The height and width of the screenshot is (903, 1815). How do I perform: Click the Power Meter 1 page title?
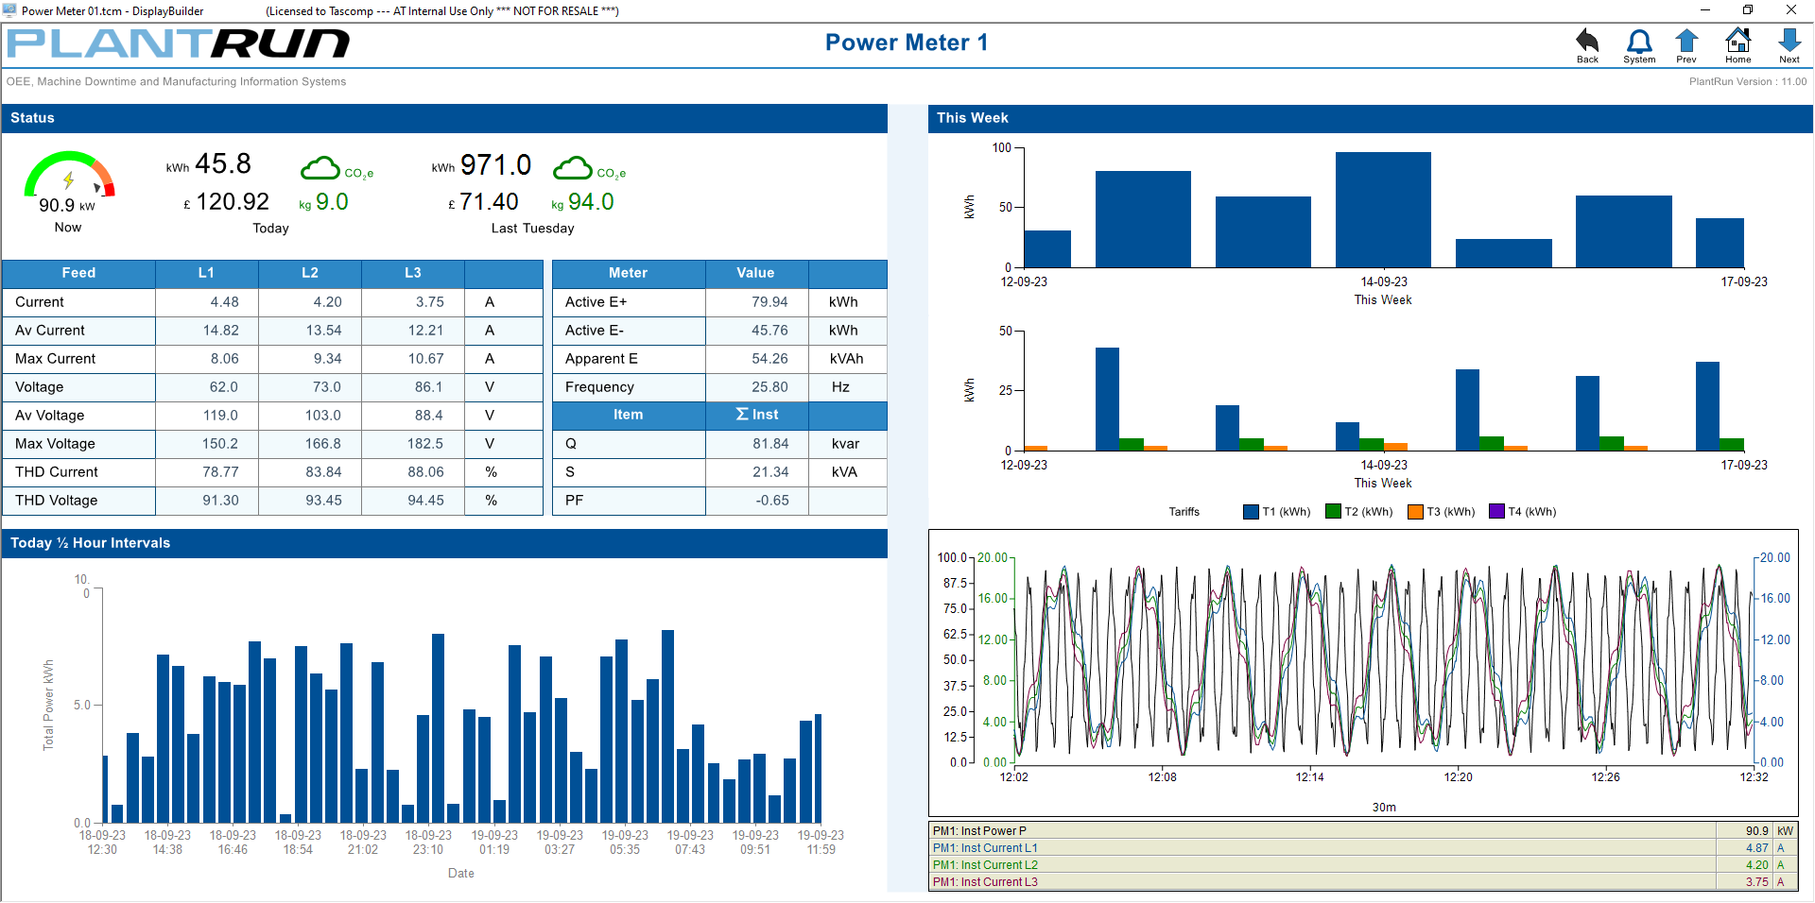point(907,43)
